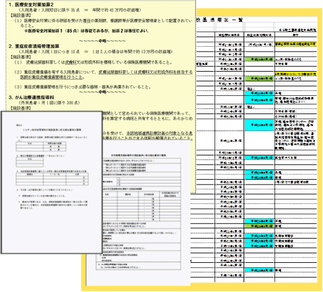Click 【施設基準】 under 医療安全対策加算2 heading
Viewport: 323px width, 292px height.
[21, 15]
